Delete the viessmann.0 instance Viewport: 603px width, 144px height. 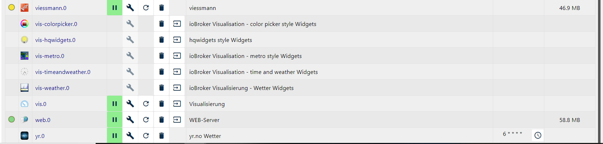tap(161, 8)
